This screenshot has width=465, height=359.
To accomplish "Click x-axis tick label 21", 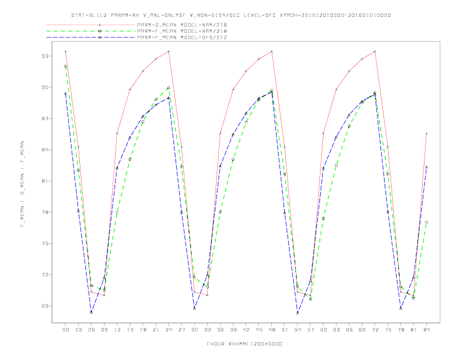I will [x=156, y=330].
